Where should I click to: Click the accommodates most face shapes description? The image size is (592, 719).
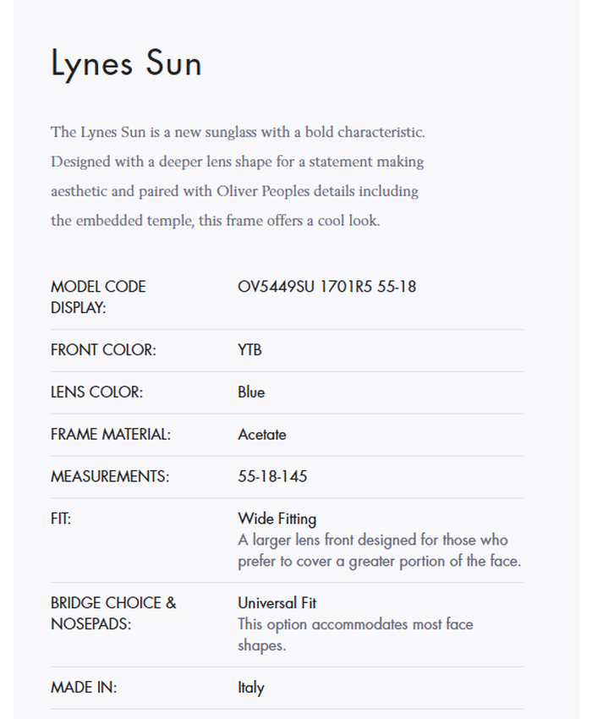[355, 634]
